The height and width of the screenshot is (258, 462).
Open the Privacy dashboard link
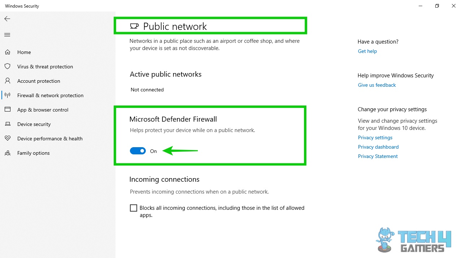click(x=378, y=147)
